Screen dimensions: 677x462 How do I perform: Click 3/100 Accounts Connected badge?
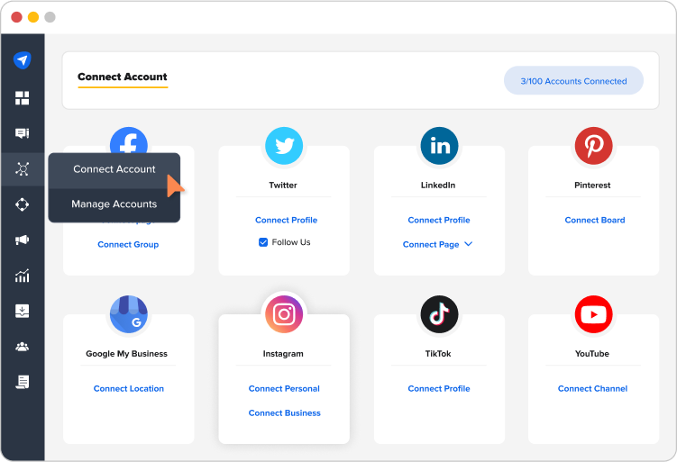(573, 81)
